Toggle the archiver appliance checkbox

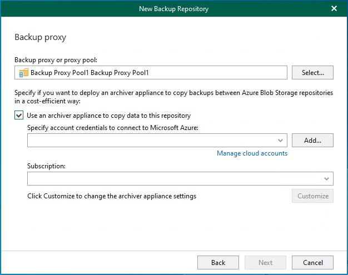pyautogui.click(x=19, y=116)
